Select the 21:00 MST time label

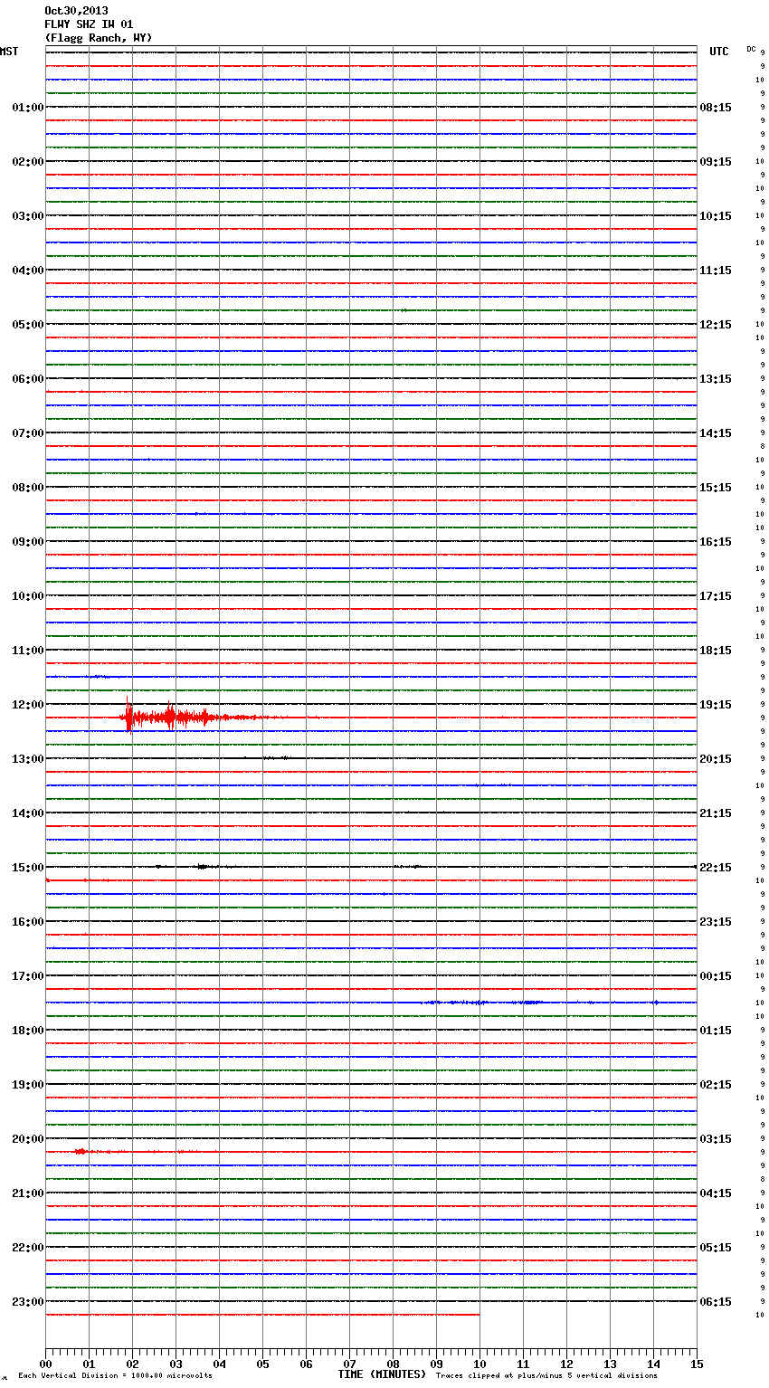point(28,1193)
